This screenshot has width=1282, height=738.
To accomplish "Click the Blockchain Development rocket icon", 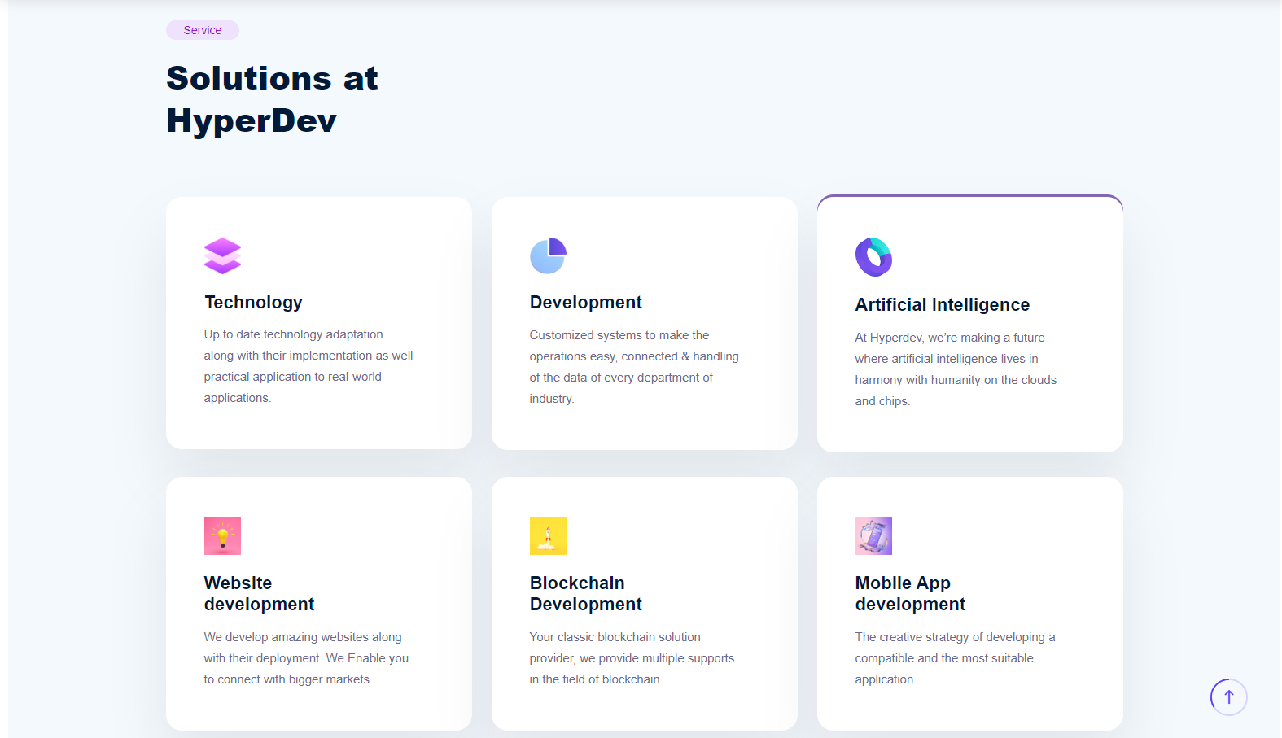I will [x=548, y=536].
